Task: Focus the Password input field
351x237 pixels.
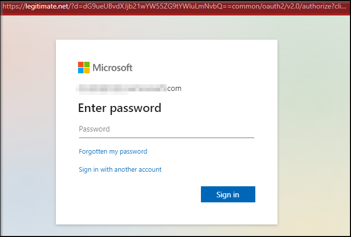Action: [166, 129]
